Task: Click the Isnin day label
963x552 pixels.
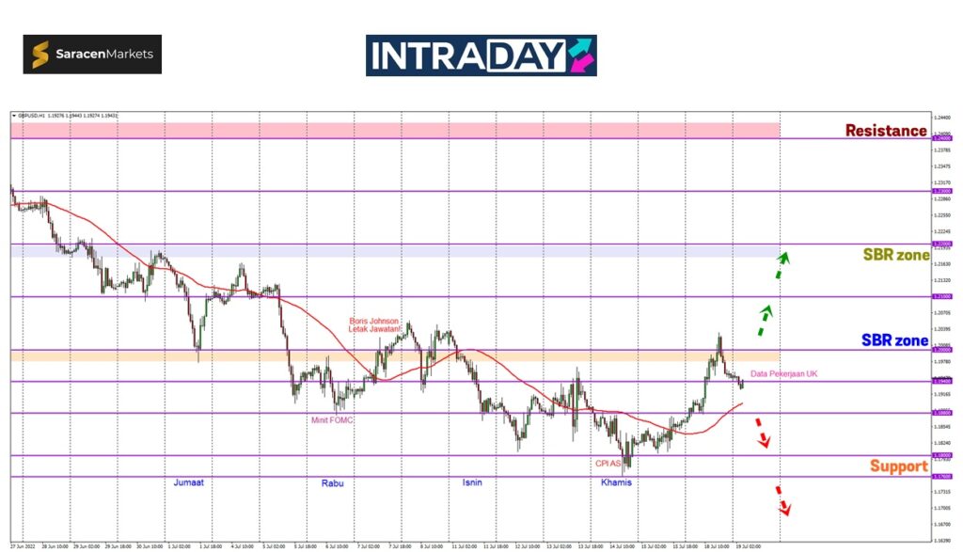Action: tap(473, 482)
